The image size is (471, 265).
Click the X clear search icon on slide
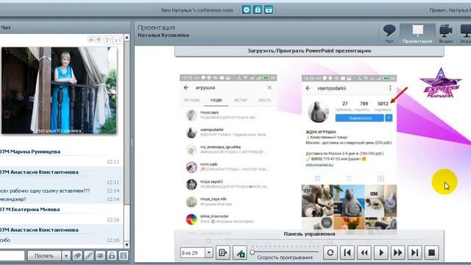269,88
